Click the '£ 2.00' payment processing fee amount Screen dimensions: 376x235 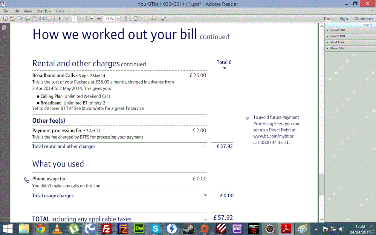point(199,131)
